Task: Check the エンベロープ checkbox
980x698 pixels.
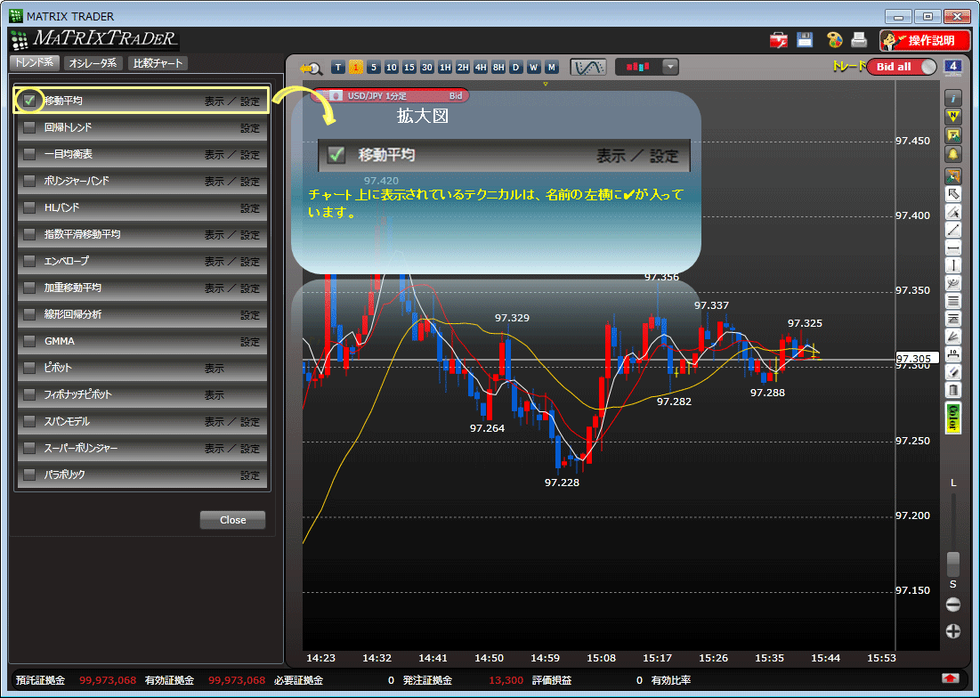Action: [x=29, y=261]
